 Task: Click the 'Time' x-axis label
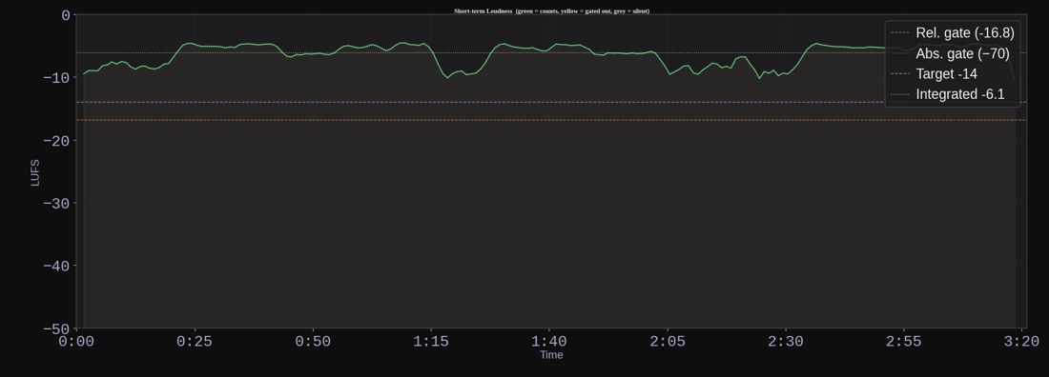coord(551,355)
